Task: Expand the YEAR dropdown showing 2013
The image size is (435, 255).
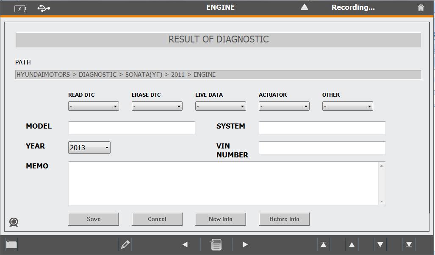Action: pyautogui.click(x=89, y=148)
